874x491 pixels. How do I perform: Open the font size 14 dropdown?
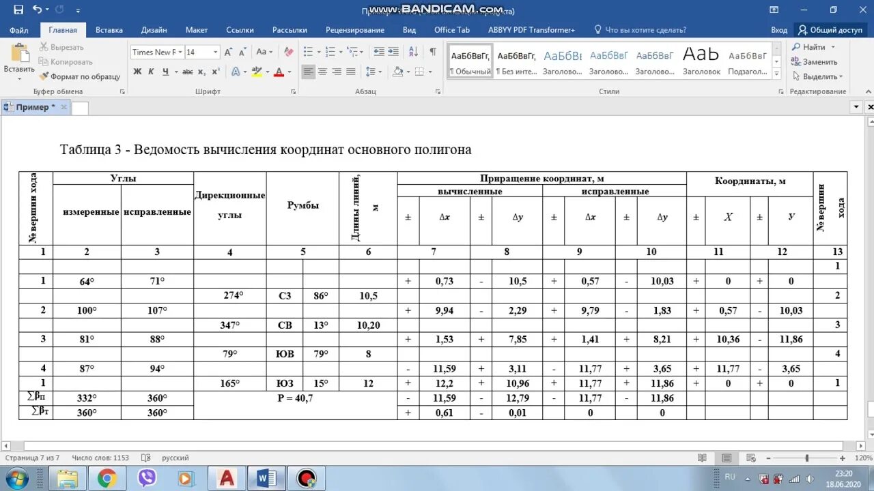[215, 52]
